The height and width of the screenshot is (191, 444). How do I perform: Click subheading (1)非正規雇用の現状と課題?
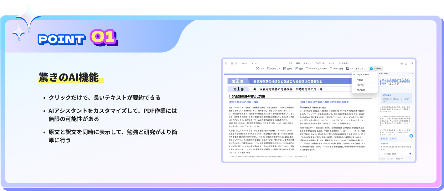tap(244, 102)
